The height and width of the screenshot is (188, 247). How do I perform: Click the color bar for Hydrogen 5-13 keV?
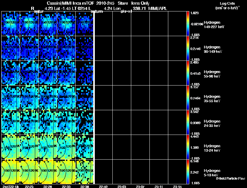pyautogui.click(x=188, y=171)
